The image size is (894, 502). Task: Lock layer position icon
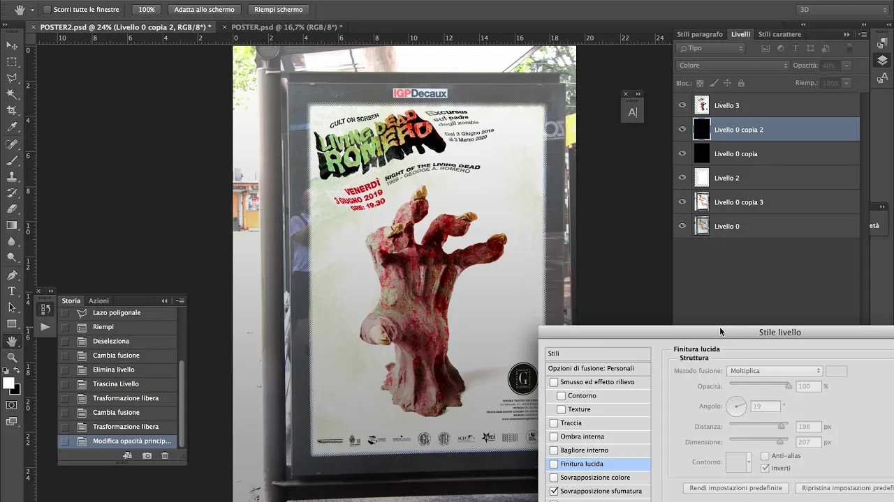click(x=727, y=83)
